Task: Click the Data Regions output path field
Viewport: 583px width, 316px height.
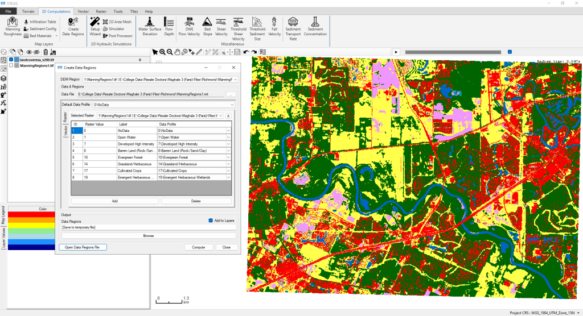Action: [149, 227]
